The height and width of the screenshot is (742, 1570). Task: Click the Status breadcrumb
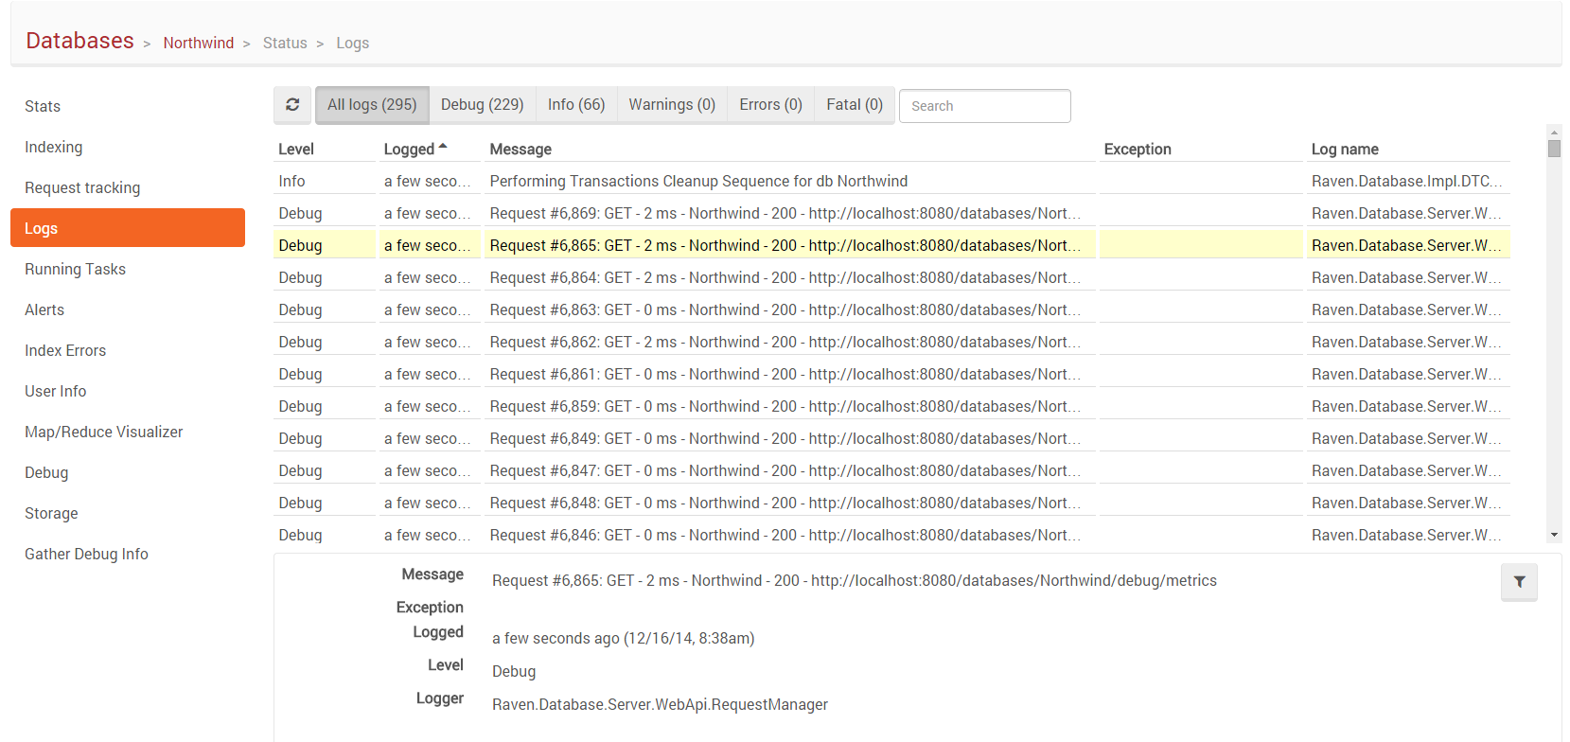coord(285,43)
